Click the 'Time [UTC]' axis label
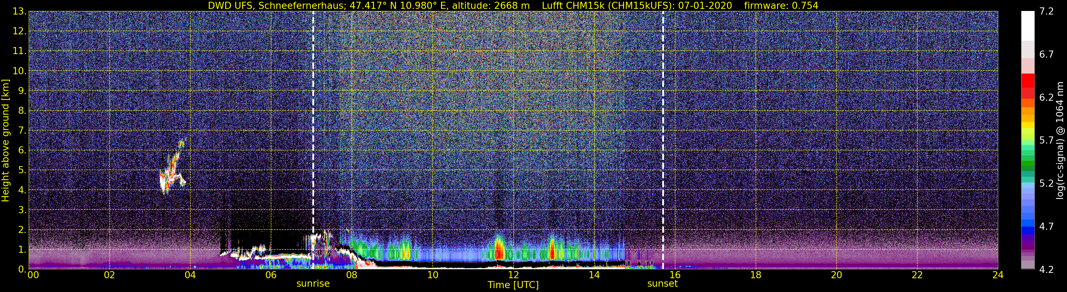1067x292 pixels. pyautogui.click(x=513, y=285)
